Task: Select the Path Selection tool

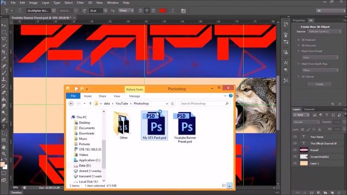Action: (4, 133)
